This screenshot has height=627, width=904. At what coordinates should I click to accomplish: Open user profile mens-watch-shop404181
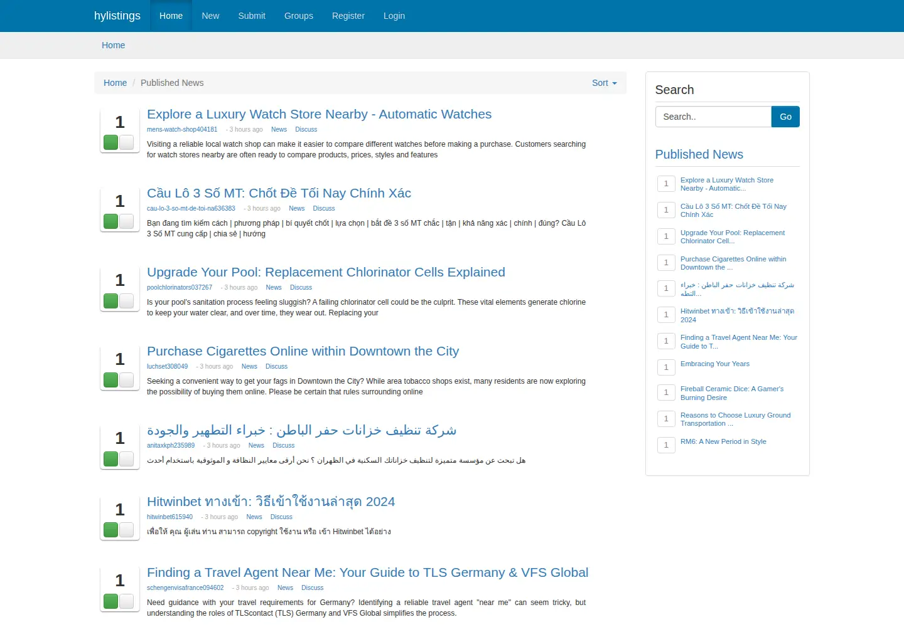coord(182,129)
